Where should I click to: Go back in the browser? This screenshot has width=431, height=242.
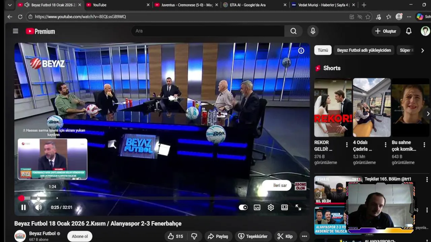pyautogui.click(x=10, y=16)
